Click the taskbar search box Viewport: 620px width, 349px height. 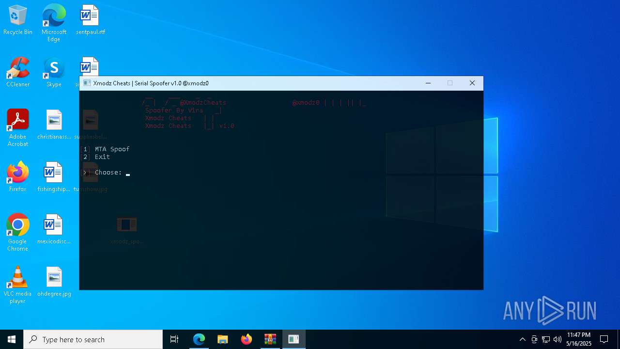93,339
